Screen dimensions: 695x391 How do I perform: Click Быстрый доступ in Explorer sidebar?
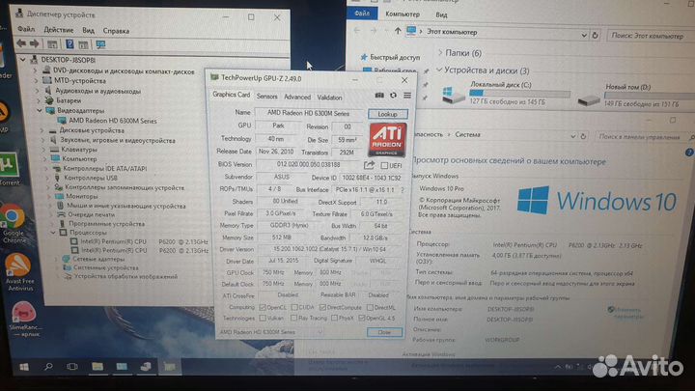[395, 57]
